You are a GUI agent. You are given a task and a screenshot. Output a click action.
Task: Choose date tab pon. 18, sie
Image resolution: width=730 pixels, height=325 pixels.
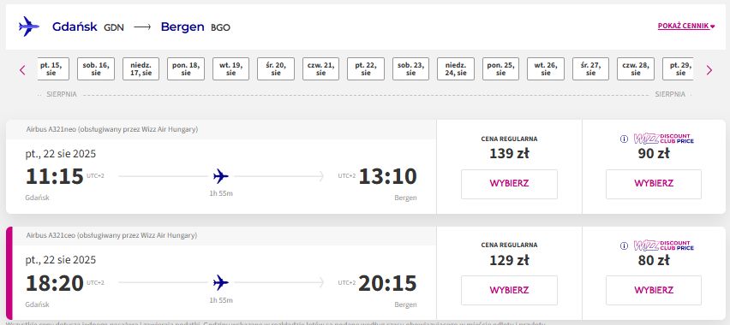pos(186,68)
